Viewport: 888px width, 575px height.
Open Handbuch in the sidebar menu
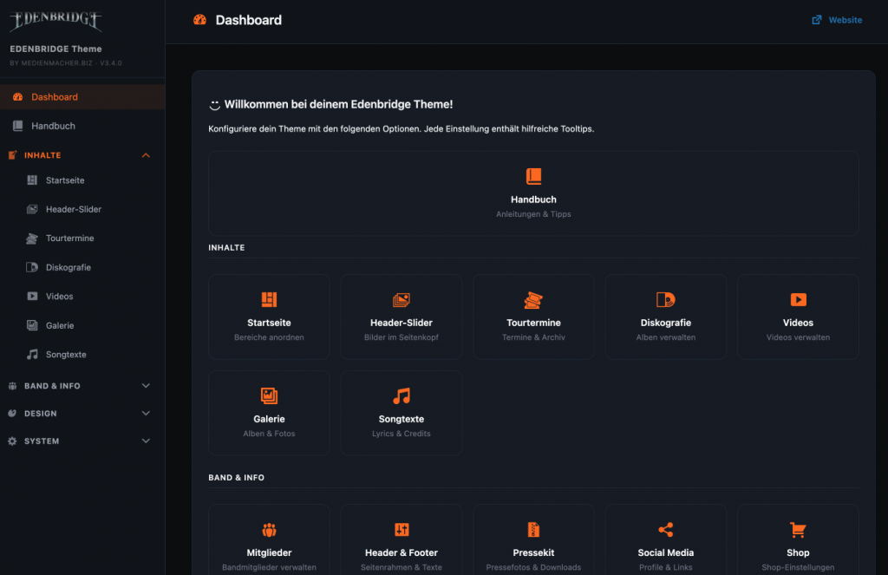coord(53,126)
